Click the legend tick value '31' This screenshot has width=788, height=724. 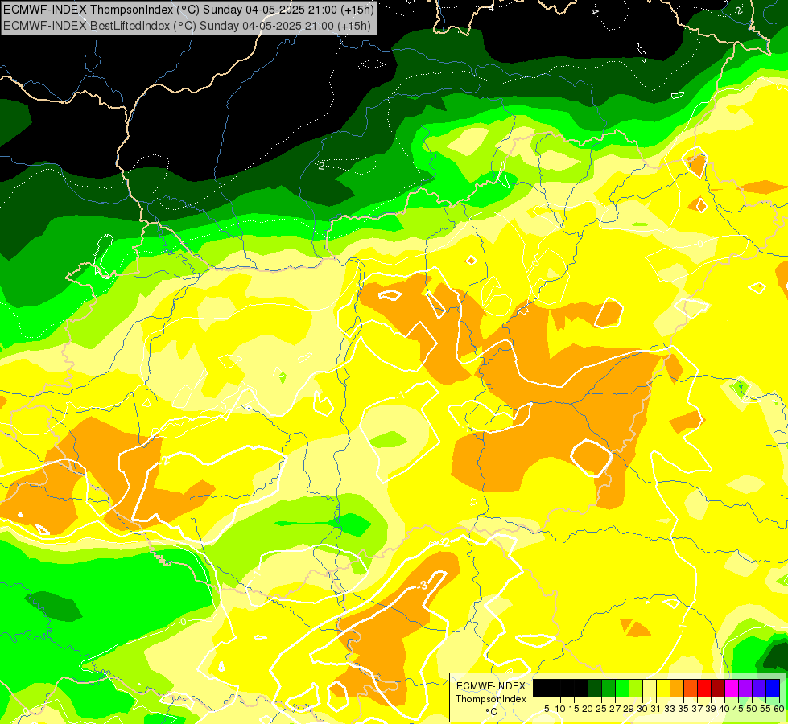tap(656, 709)
